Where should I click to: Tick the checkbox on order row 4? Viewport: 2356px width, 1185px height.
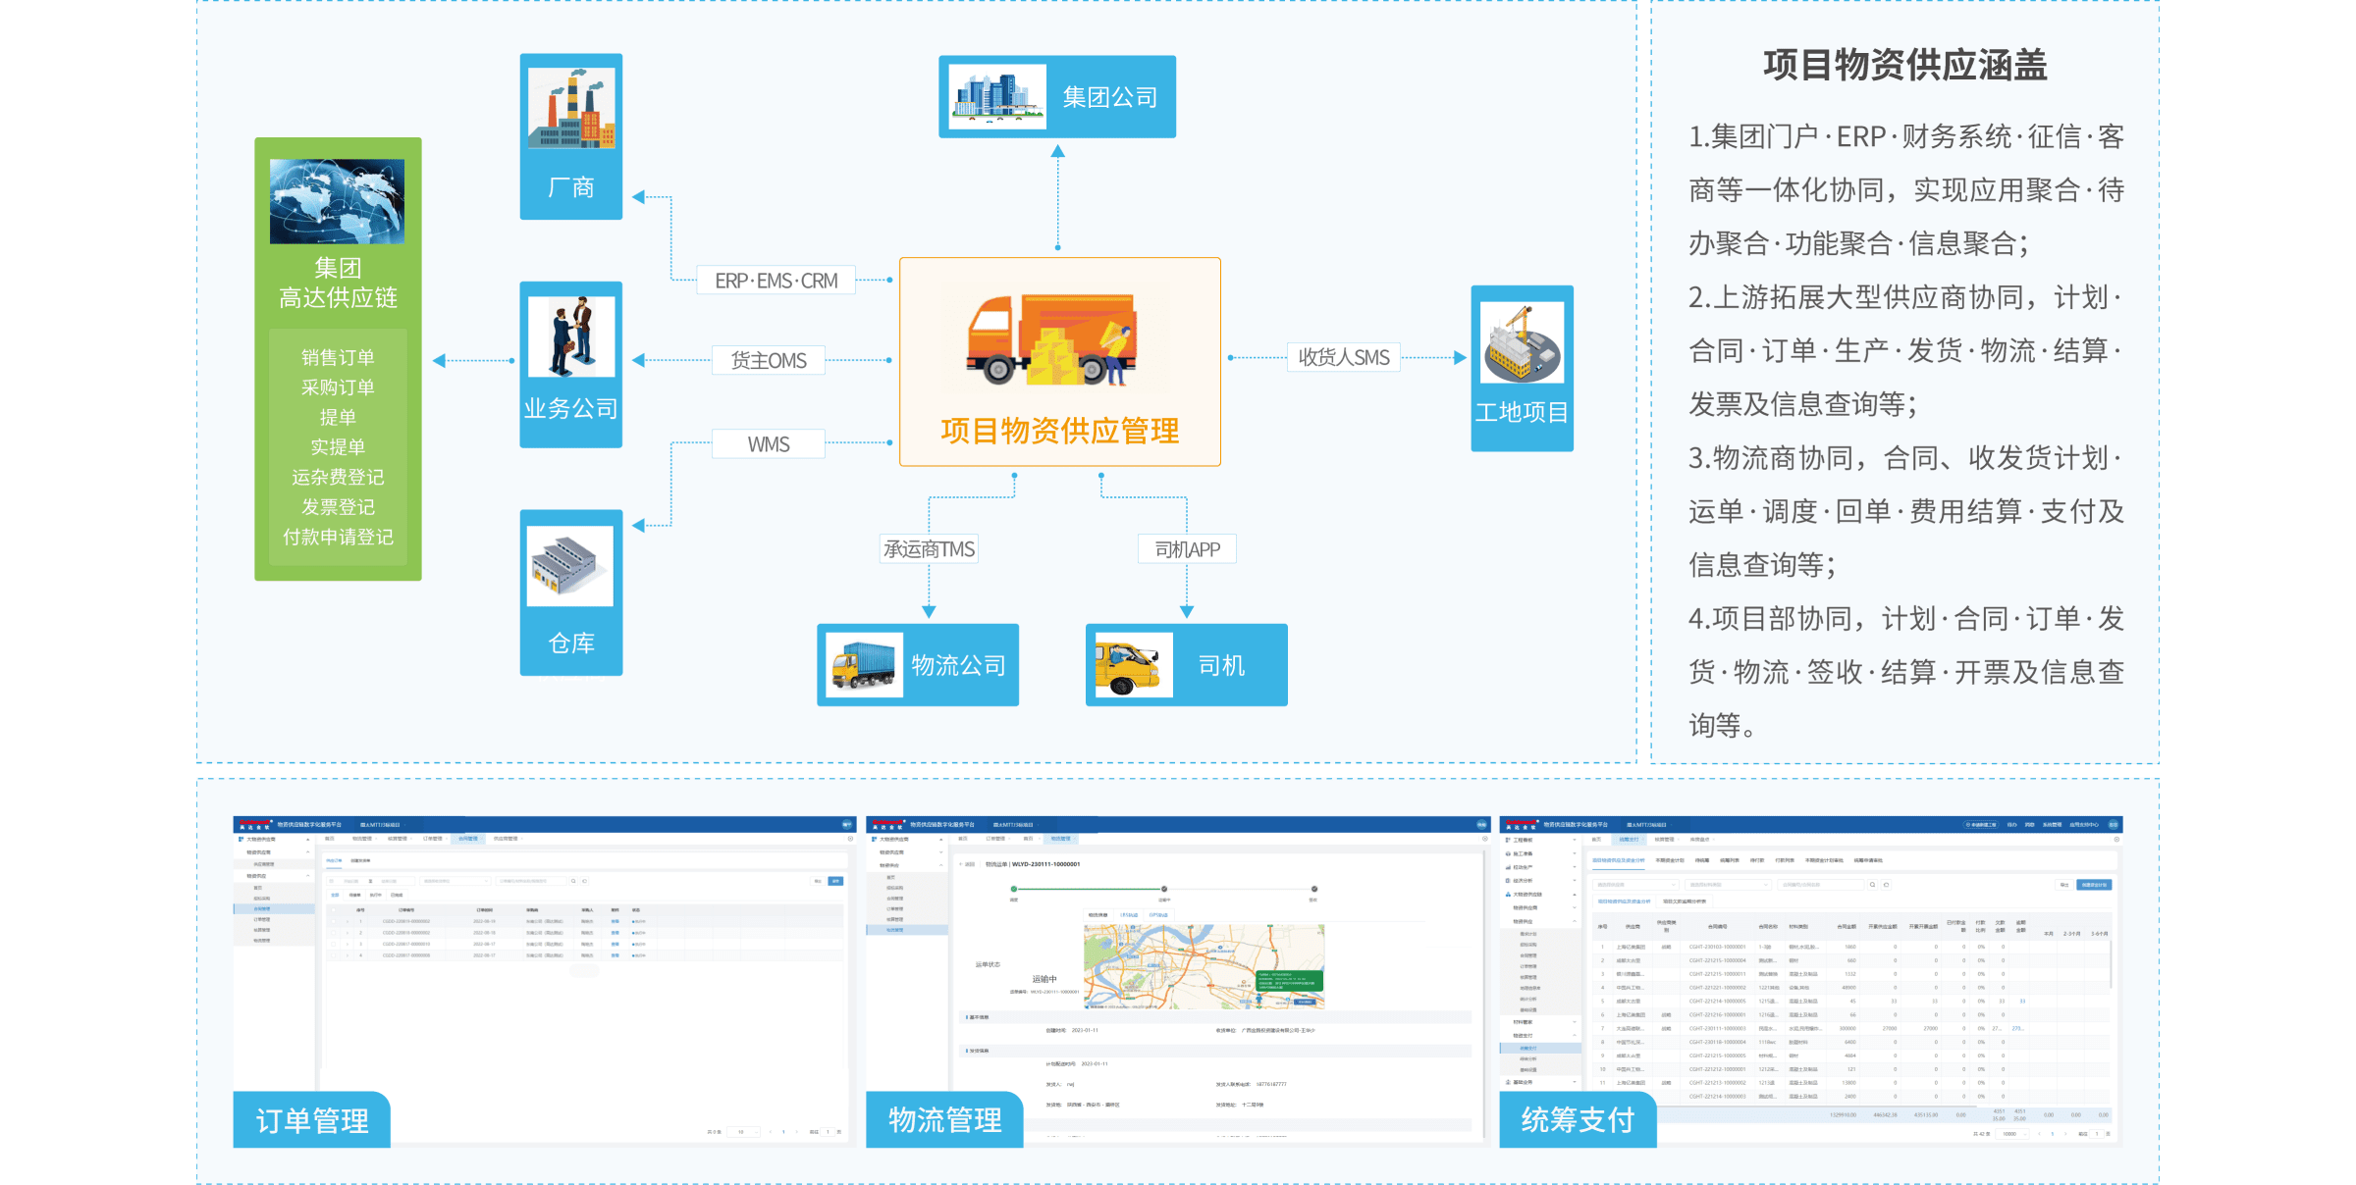[334, 955]
